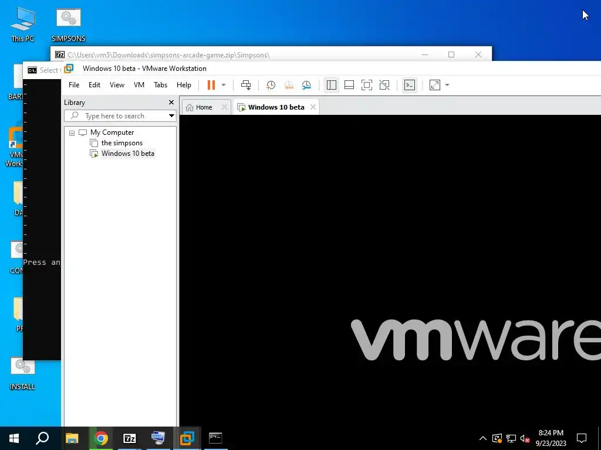The image size is (601, 450).
Task: Switch to 7-Zip on the taskbar
Action: [130, 438]
